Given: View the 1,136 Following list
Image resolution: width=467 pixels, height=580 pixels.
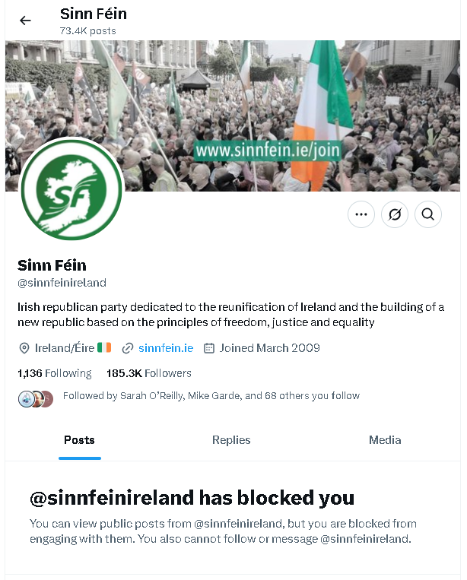Looking at the screenshot, I should [x=55, y=373].
